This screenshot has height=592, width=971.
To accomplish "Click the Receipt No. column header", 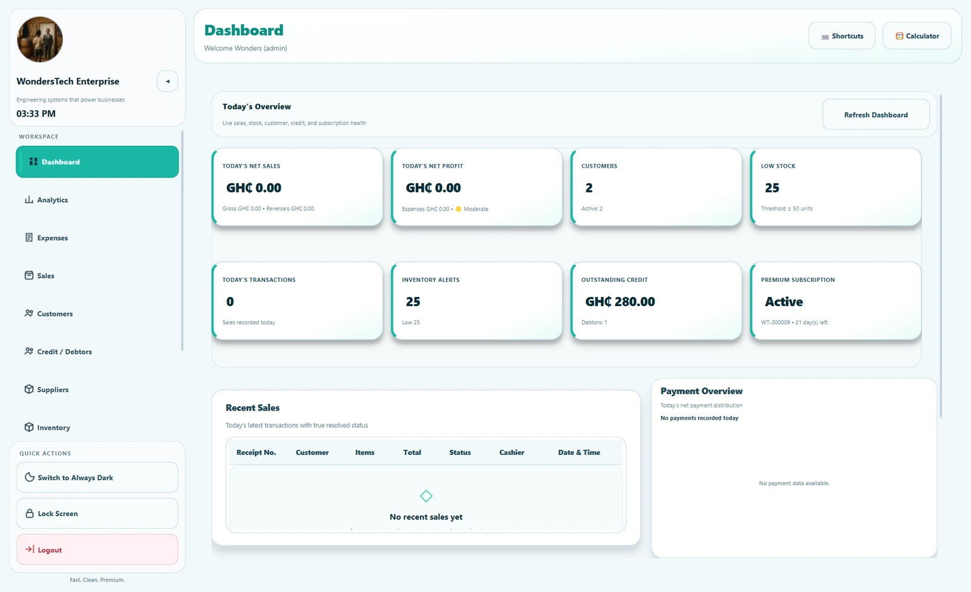I will pos(256,452).
